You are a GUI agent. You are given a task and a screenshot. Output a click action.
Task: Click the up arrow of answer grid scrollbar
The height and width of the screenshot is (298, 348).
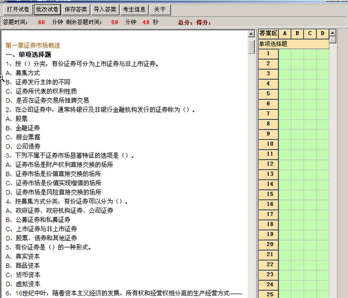click(x=333, y=33)
